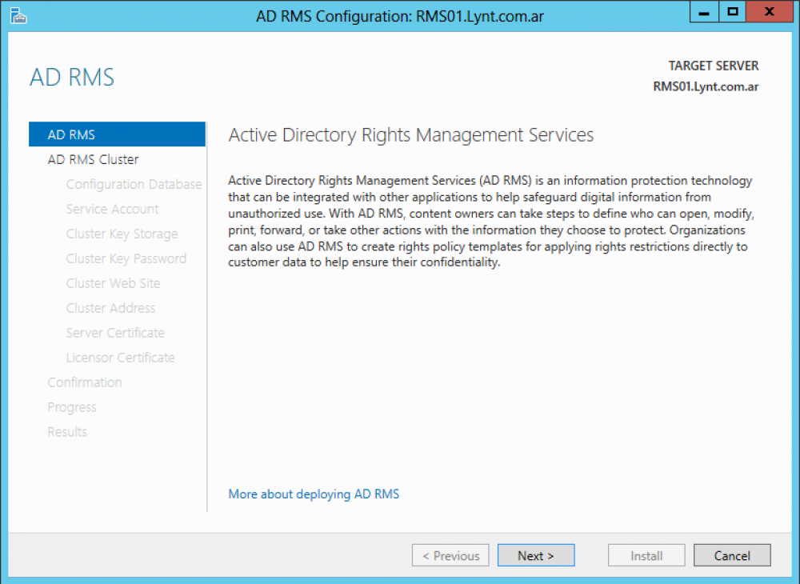800x584 pixels.
Task: Open the More about deploying AD RMS link
Action: 314,494
